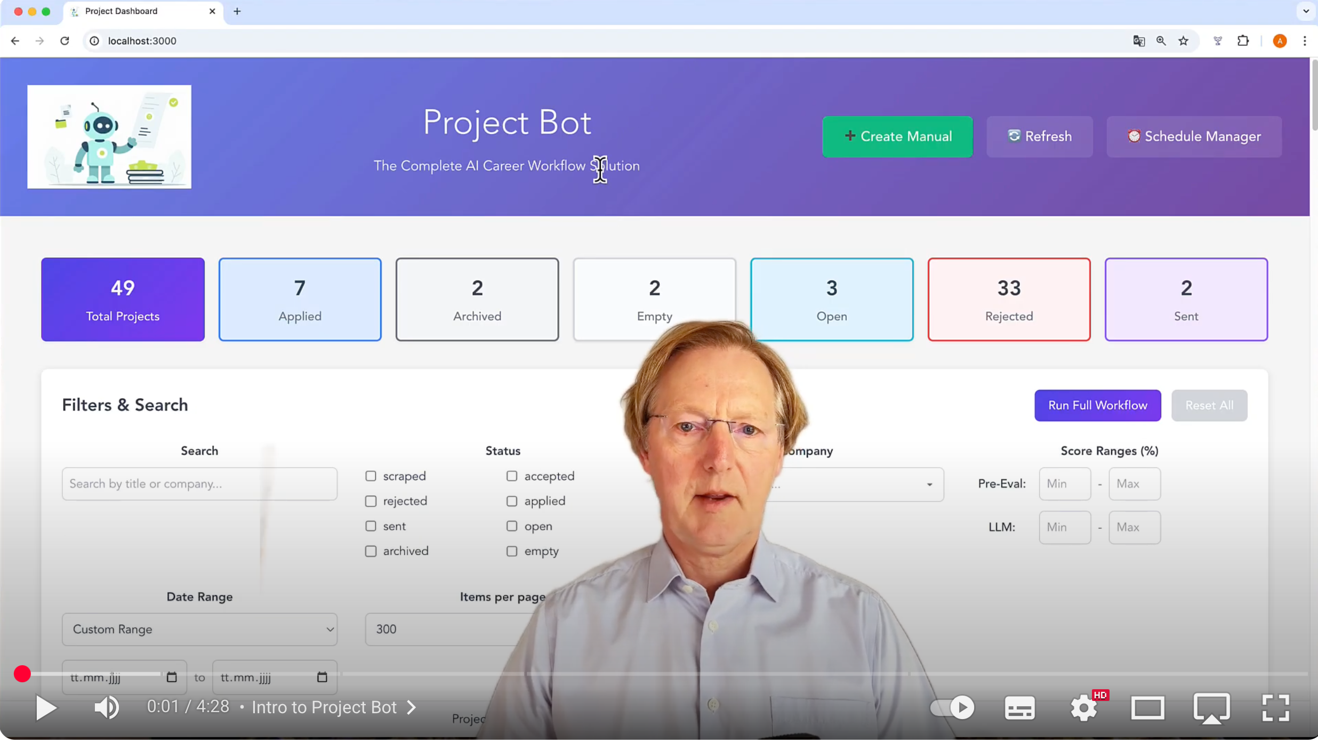Open the Intro to Project Bot chapter

334,707
